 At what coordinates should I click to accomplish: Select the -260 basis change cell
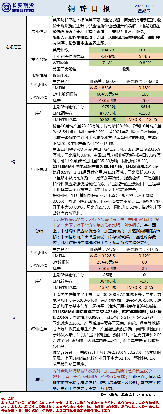[144, 100]
